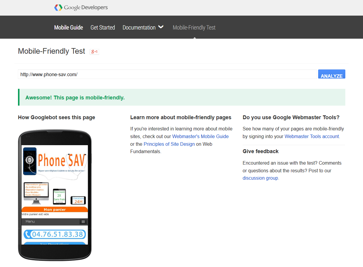Click the Google +1 button
The width and height of the screenshot is (363, 267).
[x=94, y=52]
